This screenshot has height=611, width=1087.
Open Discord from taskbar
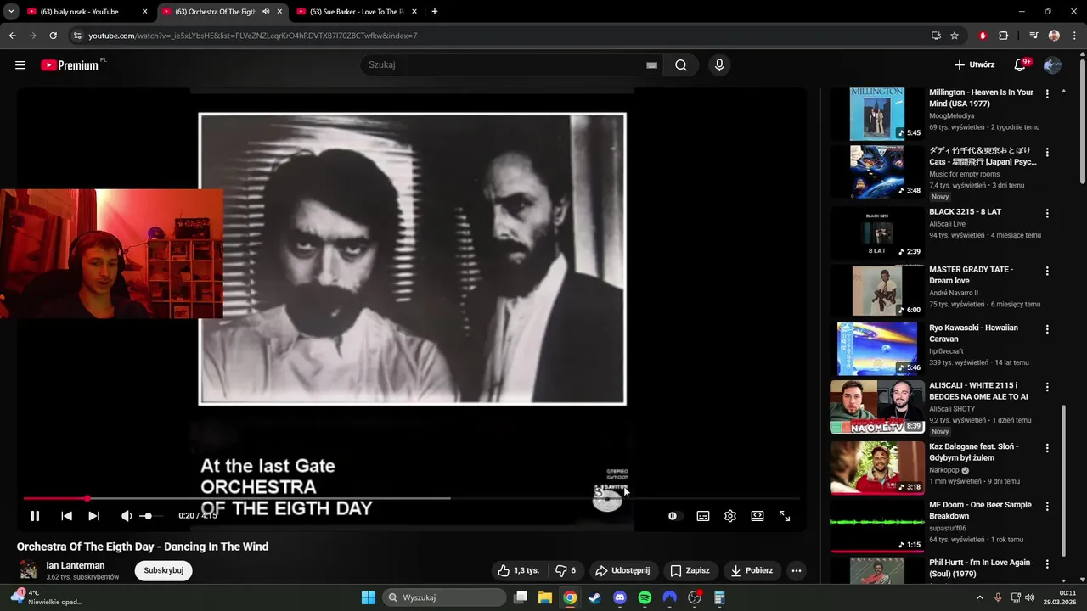pyautogui.click(x=619, y=597)
